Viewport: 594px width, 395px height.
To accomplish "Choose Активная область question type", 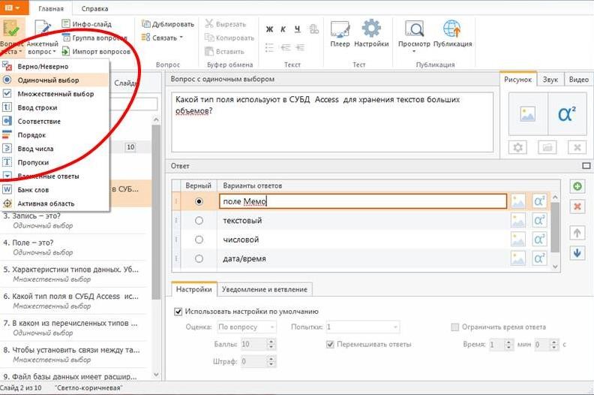I will [55, 204].
